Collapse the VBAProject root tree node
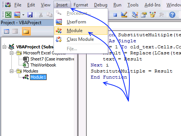The height and width of the screenshot is (136, 181). [5, 47]
